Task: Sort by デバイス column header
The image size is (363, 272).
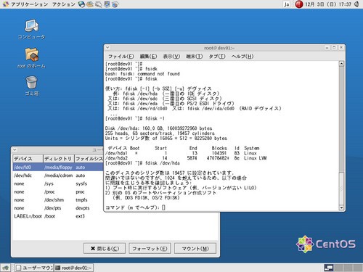Action: pos(28,159)
